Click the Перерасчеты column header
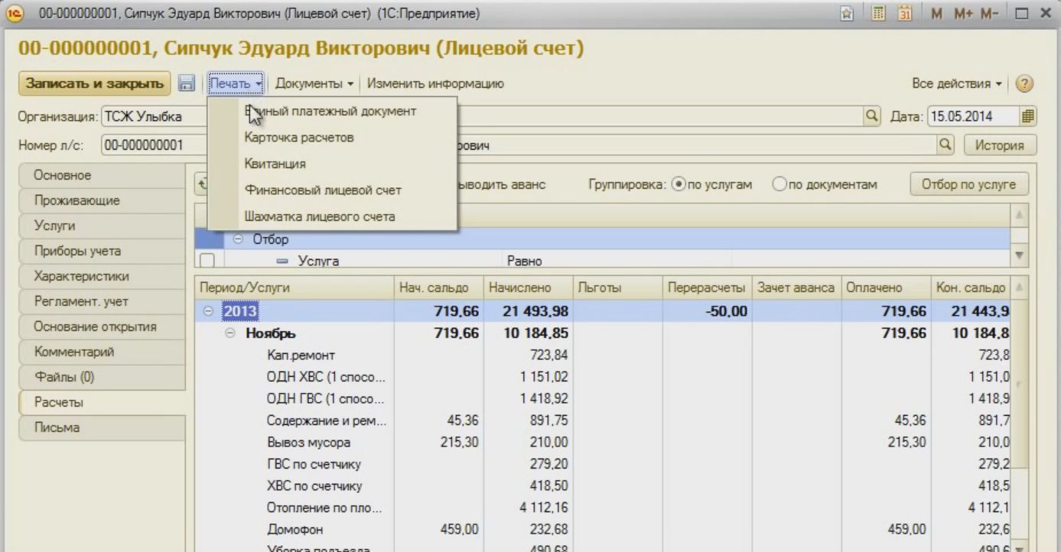This screenshot has height=552, width=1061. coord(708,290)
